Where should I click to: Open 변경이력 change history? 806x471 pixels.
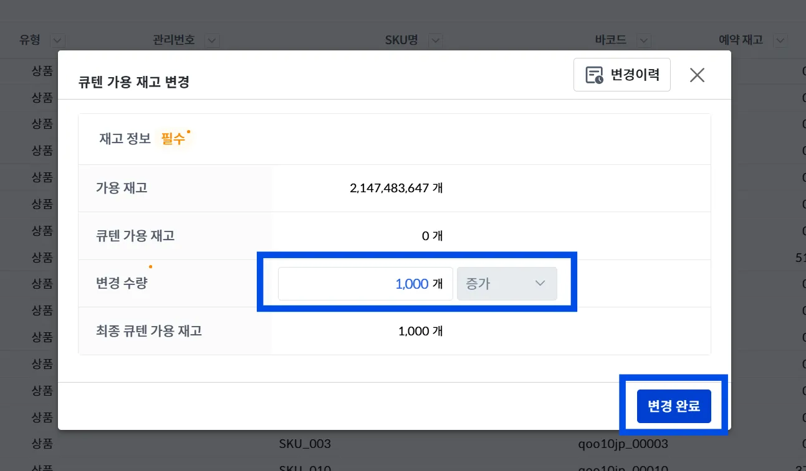621,75
